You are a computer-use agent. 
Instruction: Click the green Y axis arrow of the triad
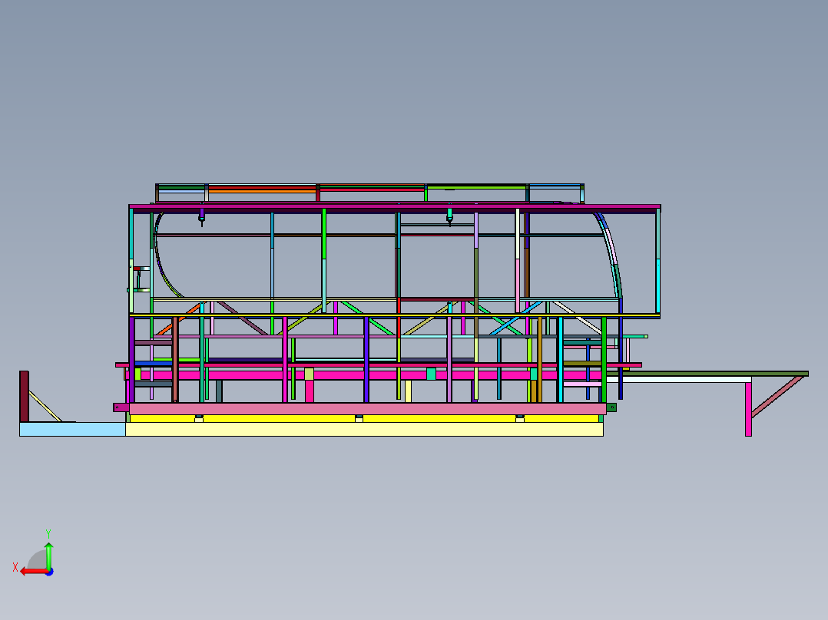(48, 555)
